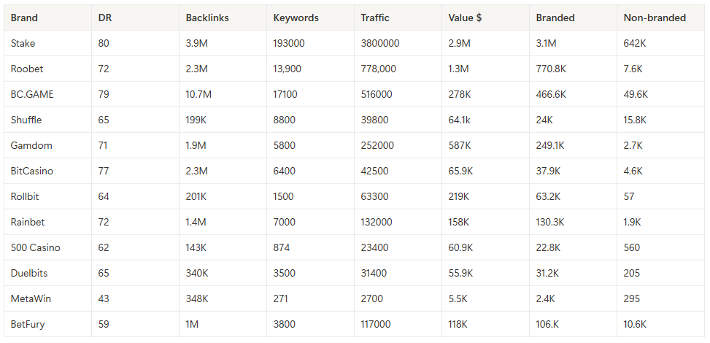
Task: Click the 10.7M backlinks cell
Action: tap(223, 94)
